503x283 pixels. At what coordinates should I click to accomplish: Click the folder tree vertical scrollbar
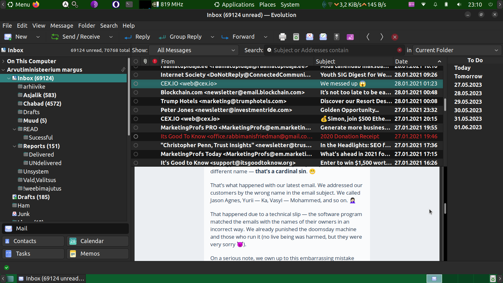129,97
